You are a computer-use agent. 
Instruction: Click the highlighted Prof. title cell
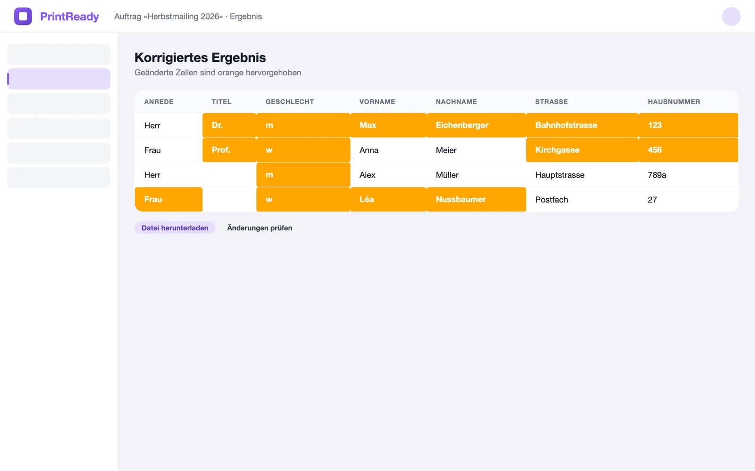tap(229, 150)
